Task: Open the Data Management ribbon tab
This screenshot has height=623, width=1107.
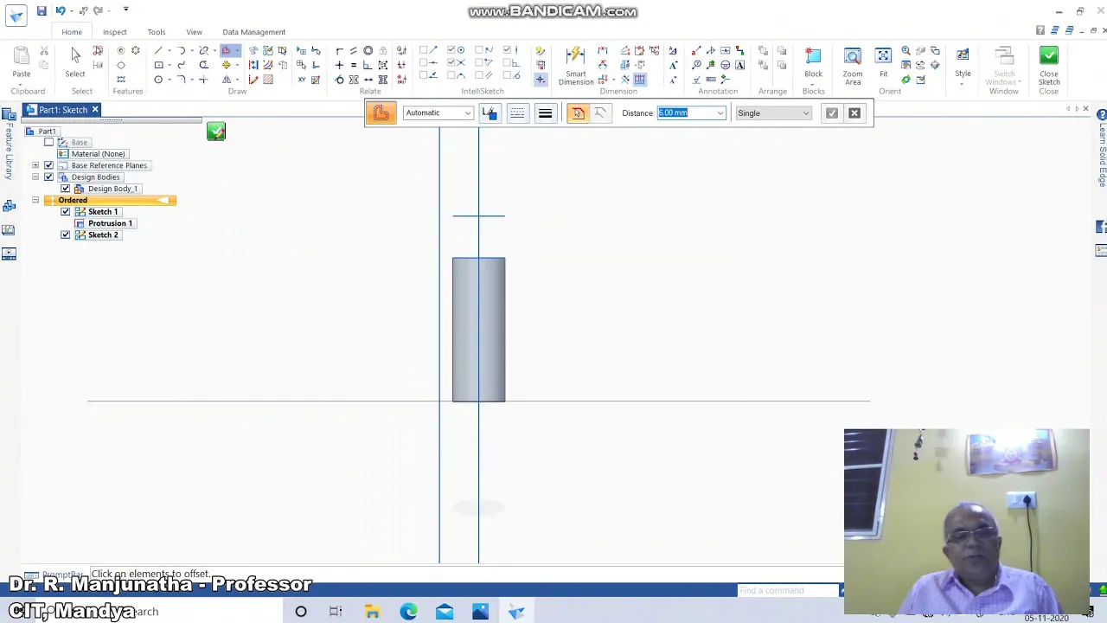Action: tap(253, 32)
